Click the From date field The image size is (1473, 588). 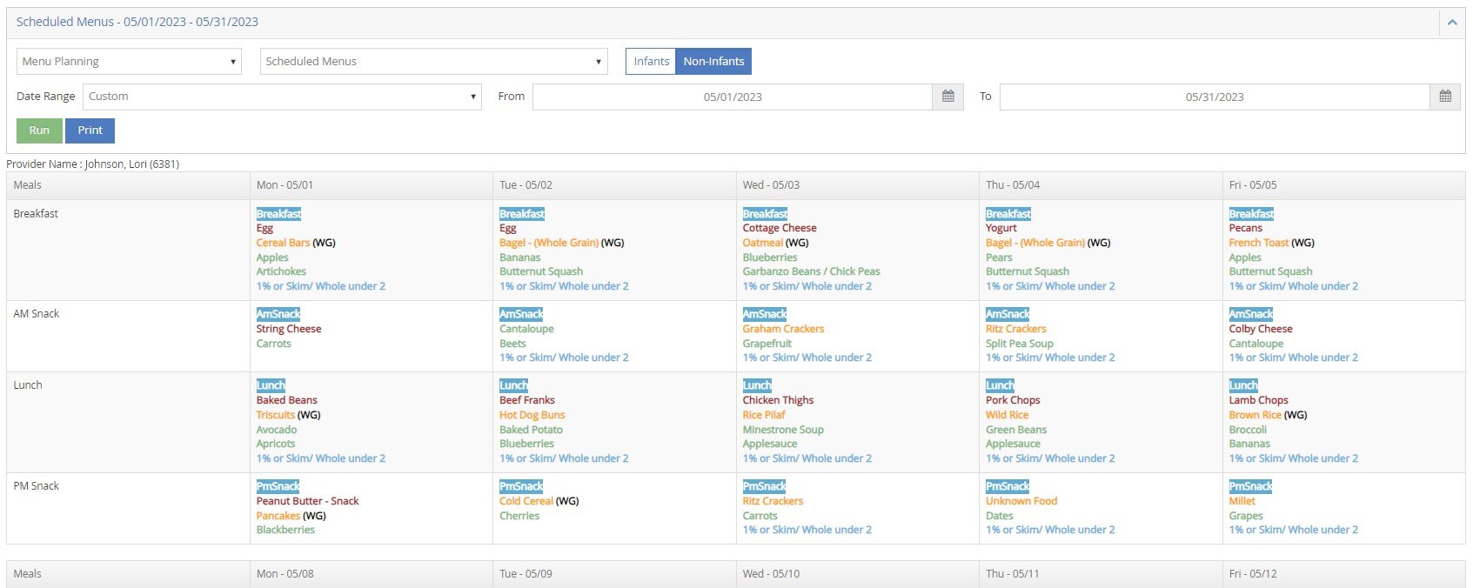(x=732, y=97)
